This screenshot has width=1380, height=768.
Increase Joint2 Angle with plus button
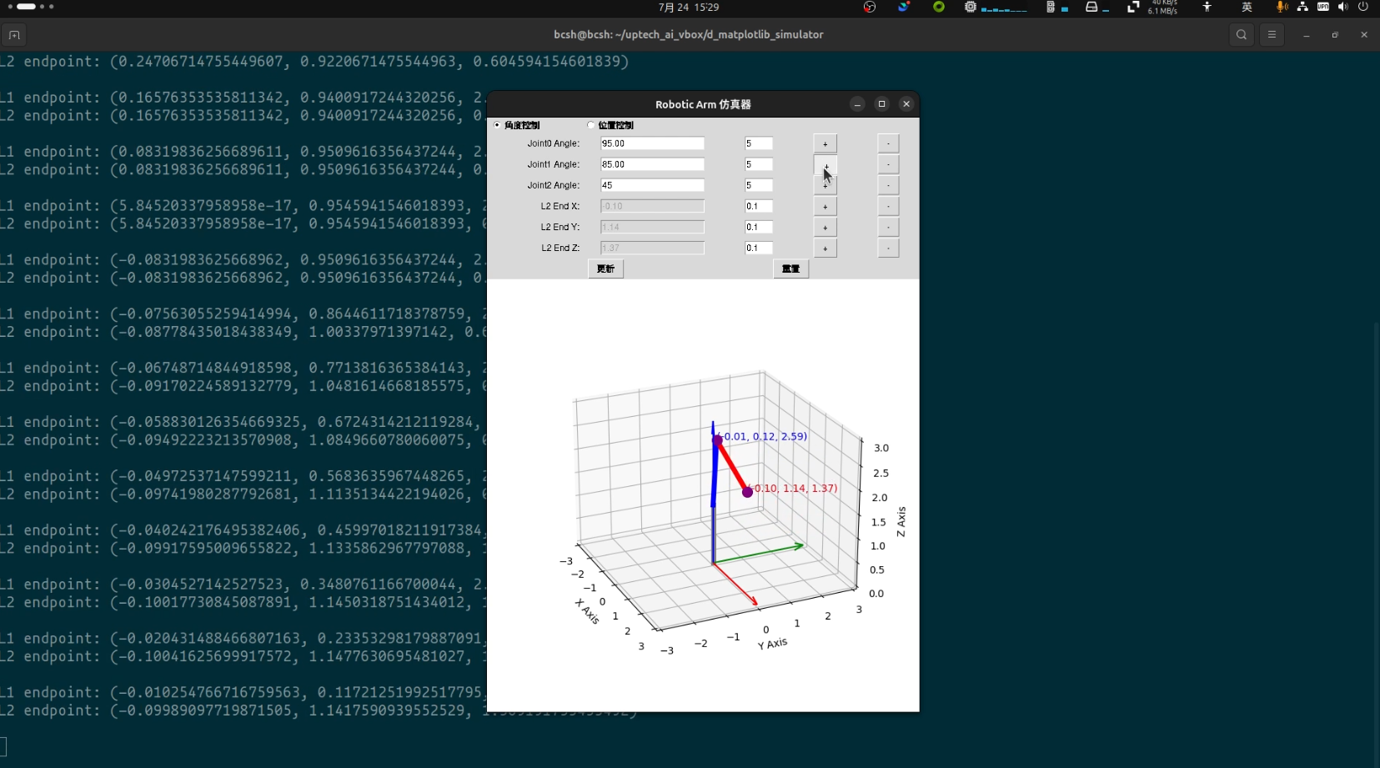point(825,185)
